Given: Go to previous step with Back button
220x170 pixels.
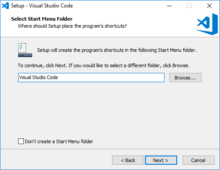Looking at the screenshot, I should coord(128,160).
